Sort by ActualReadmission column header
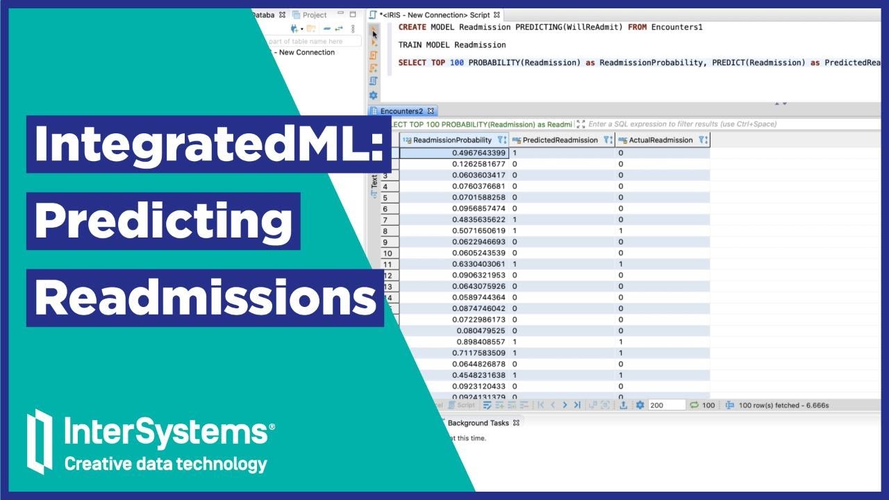Viewport: 889px width, 500px height. click(660, 140)
